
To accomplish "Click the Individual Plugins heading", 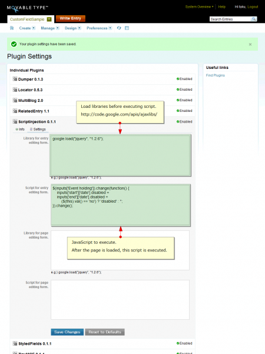I will [x=26, y=71].
